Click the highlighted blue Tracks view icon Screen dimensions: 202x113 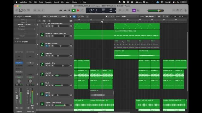[x=74, y=17]
